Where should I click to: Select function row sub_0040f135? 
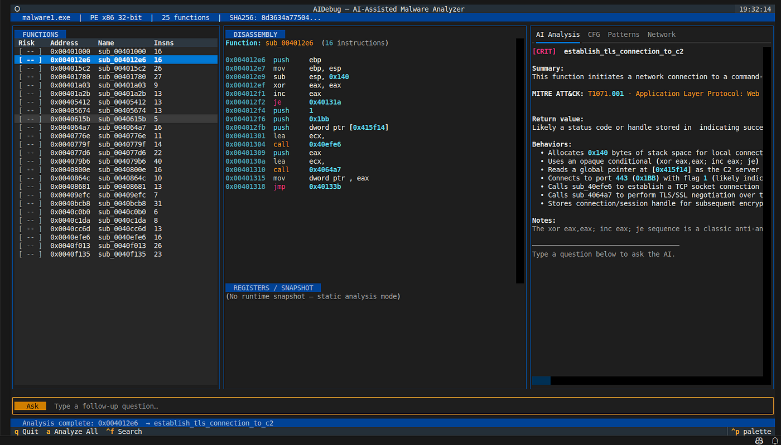point(116,254)
